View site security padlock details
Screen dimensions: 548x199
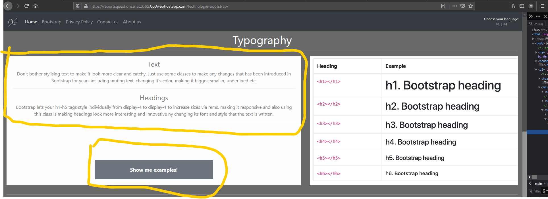(x=86, y=6)
